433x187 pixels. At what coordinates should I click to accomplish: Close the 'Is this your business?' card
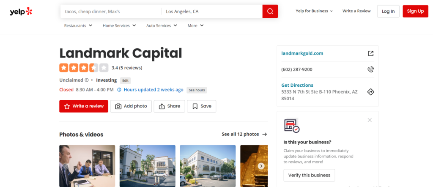[370, 120]
